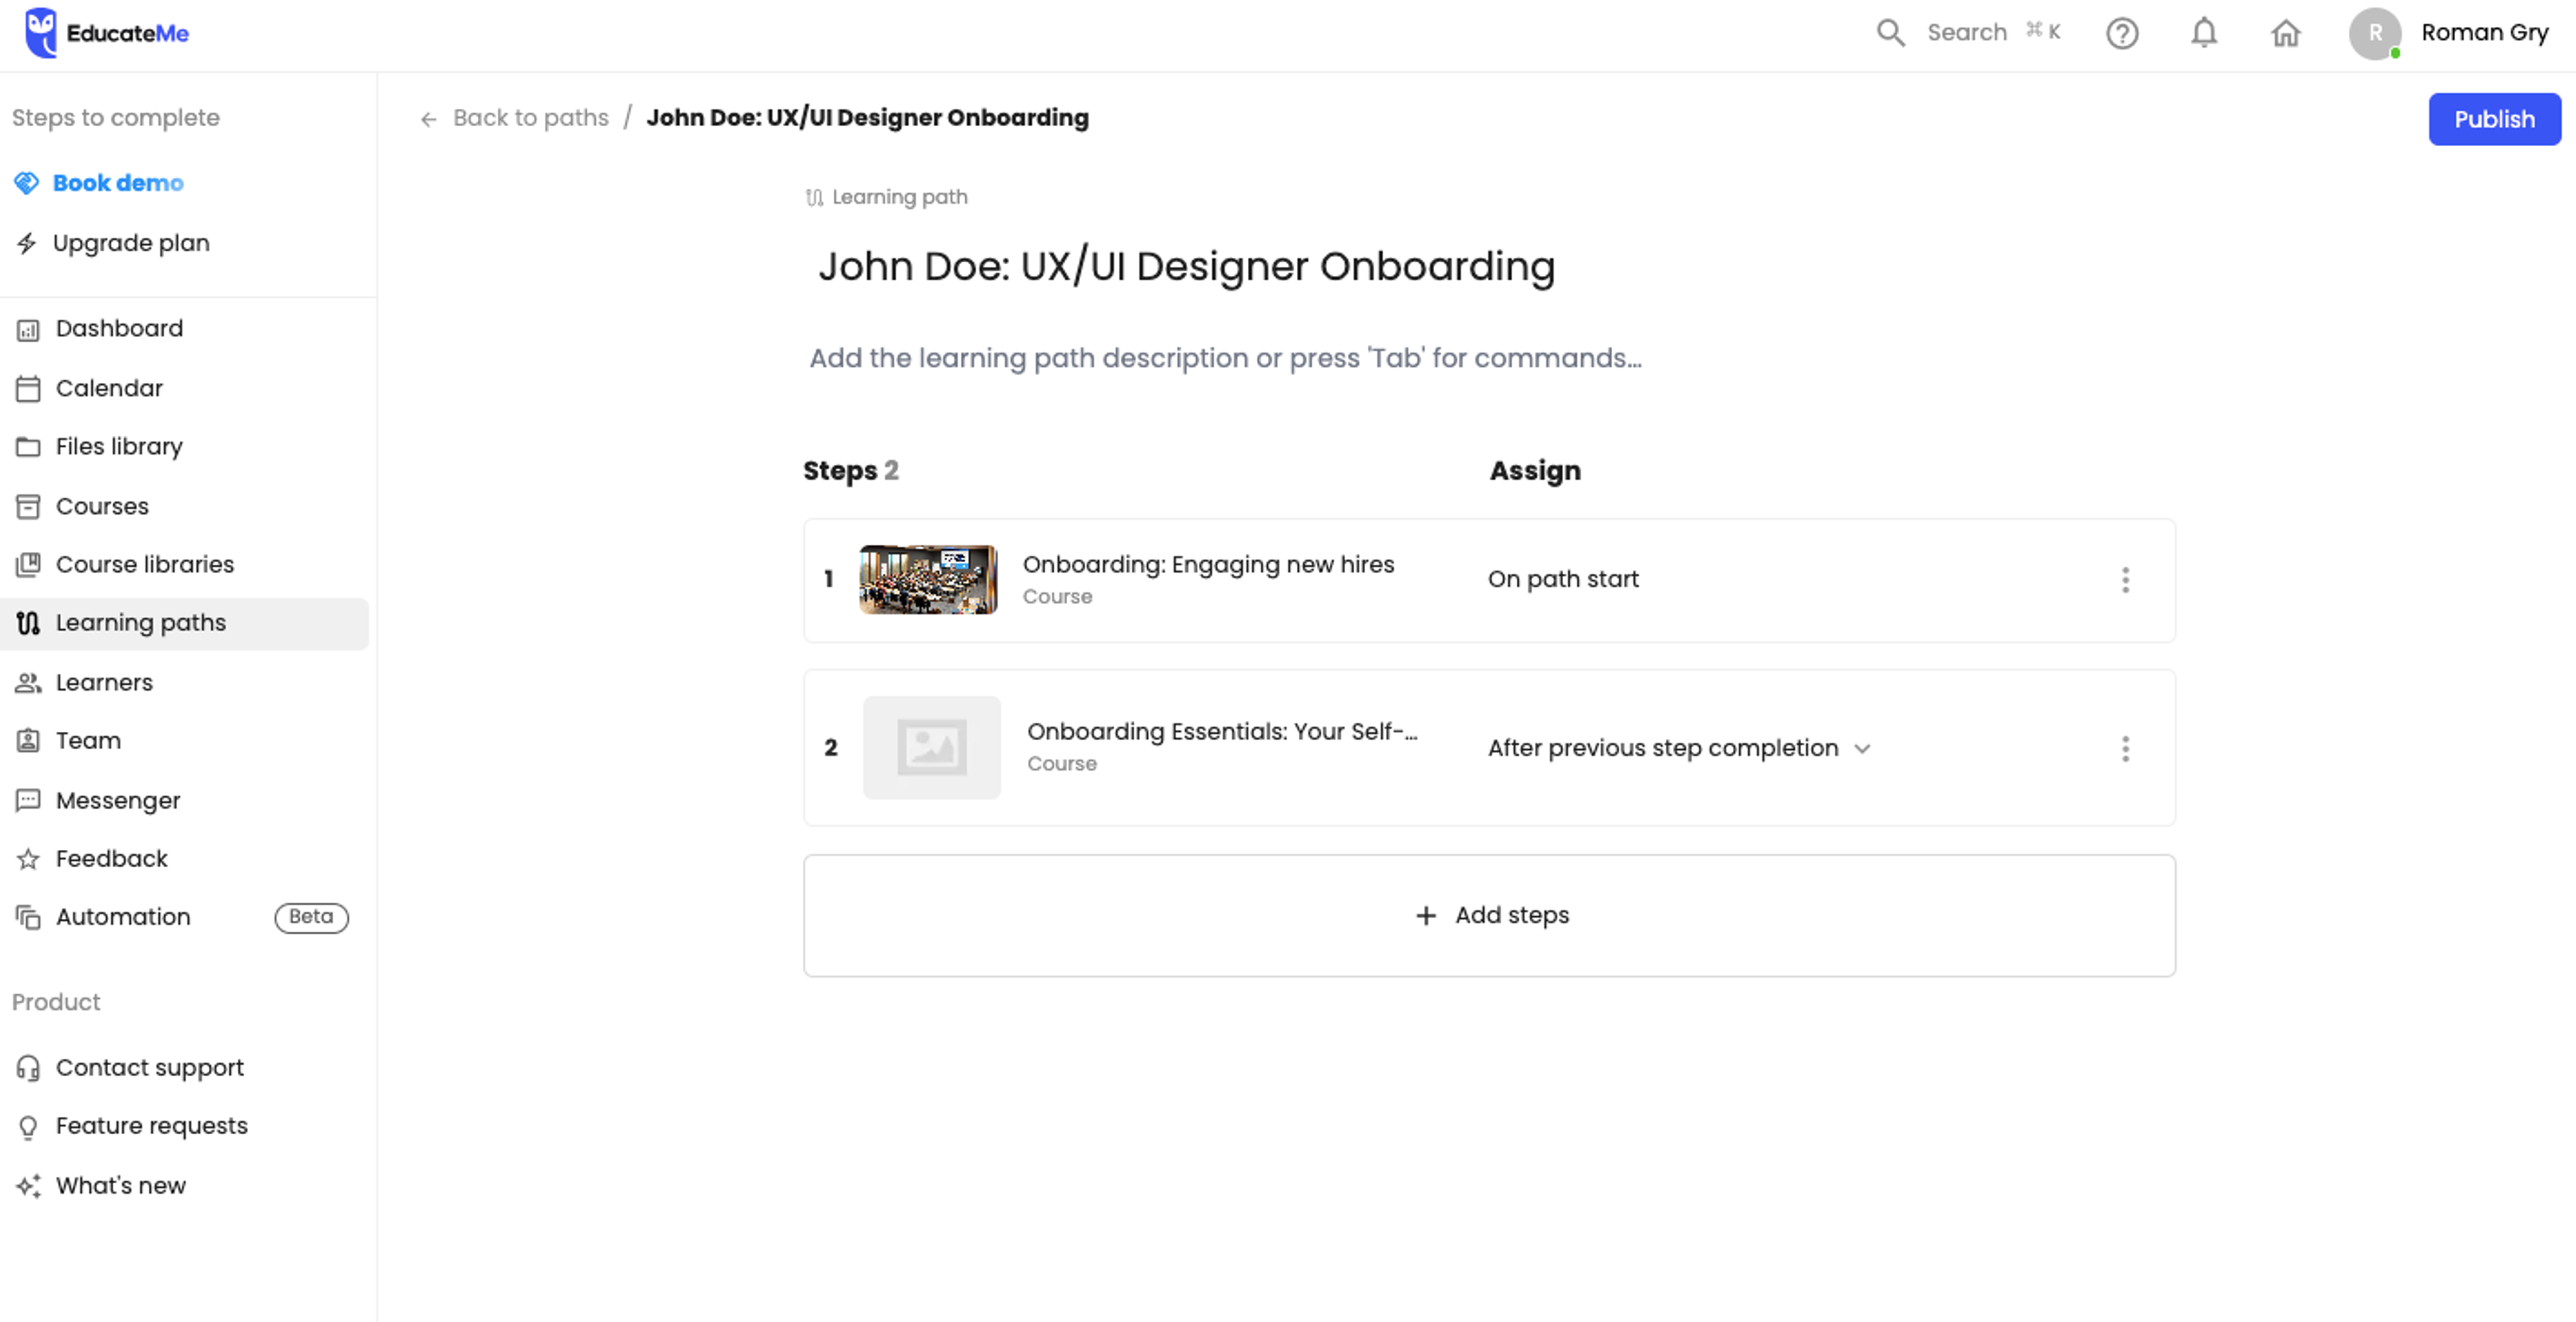Select Learning paths in sidebar

tap(185, 624)
